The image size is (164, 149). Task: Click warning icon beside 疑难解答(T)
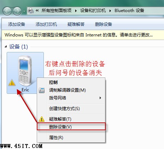[42, 119]
